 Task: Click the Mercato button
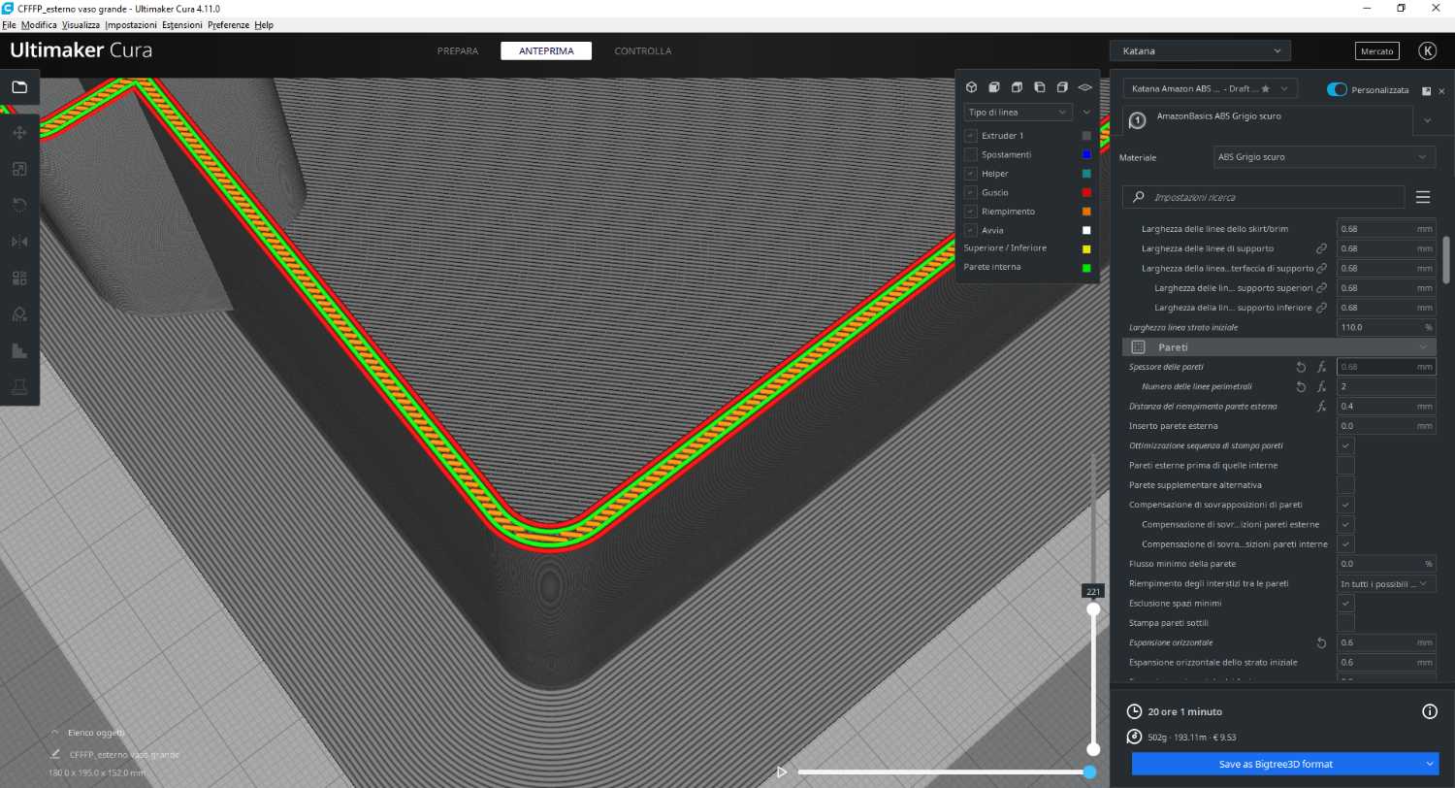[1377, 51]
